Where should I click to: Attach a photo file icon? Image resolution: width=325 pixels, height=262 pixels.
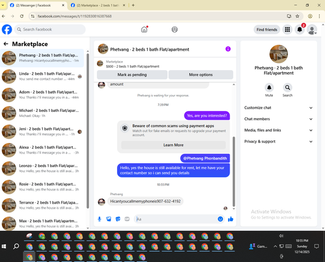tap(109, 219)
